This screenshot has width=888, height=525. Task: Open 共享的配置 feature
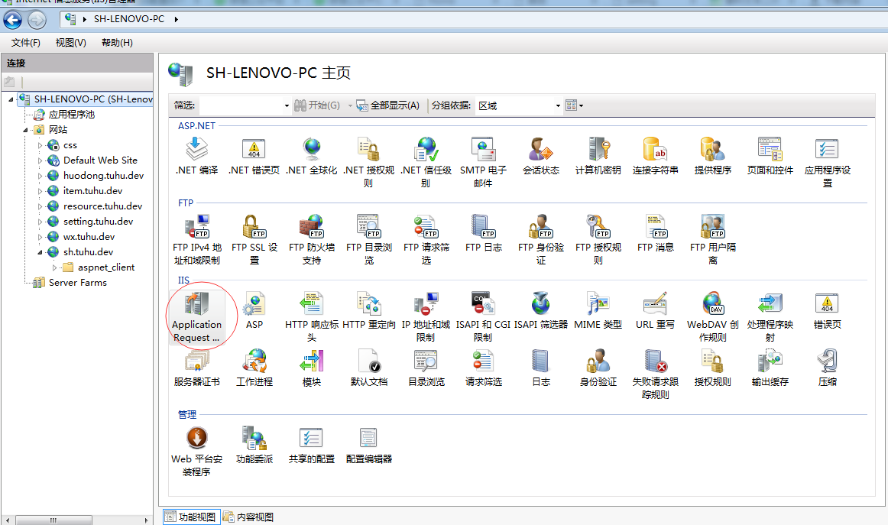click(x=312, y=445)
